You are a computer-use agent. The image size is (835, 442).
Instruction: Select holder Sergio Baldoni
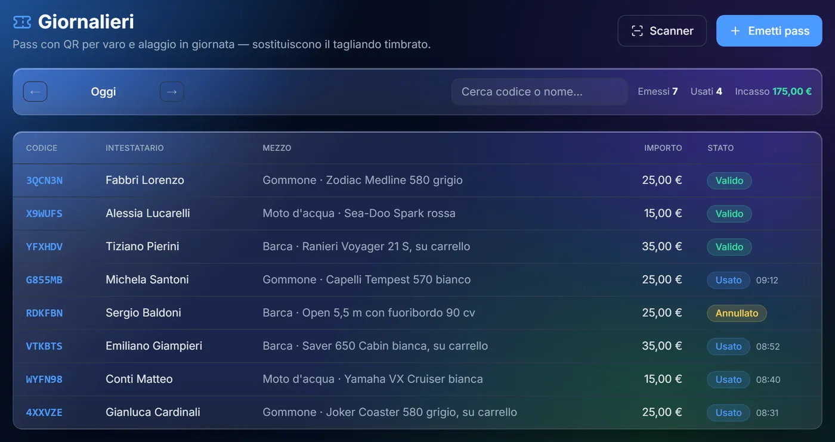click(x=143, y=313)
